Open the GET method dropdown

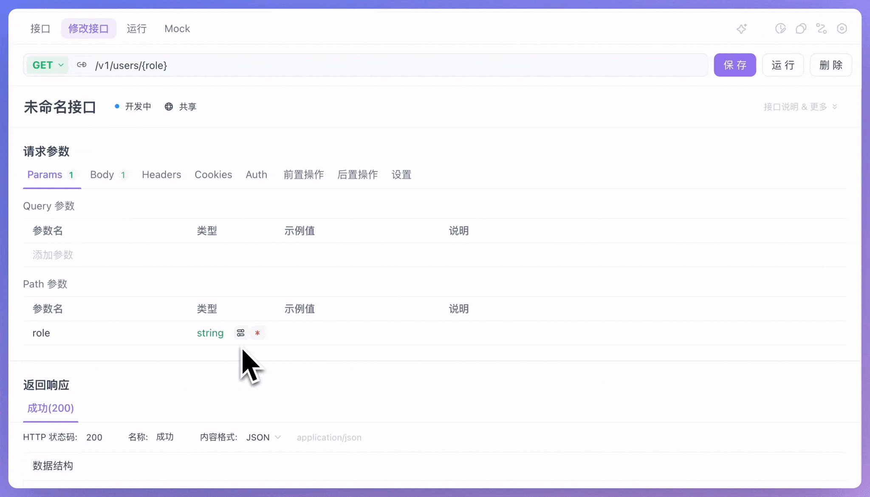pos(48,65)
